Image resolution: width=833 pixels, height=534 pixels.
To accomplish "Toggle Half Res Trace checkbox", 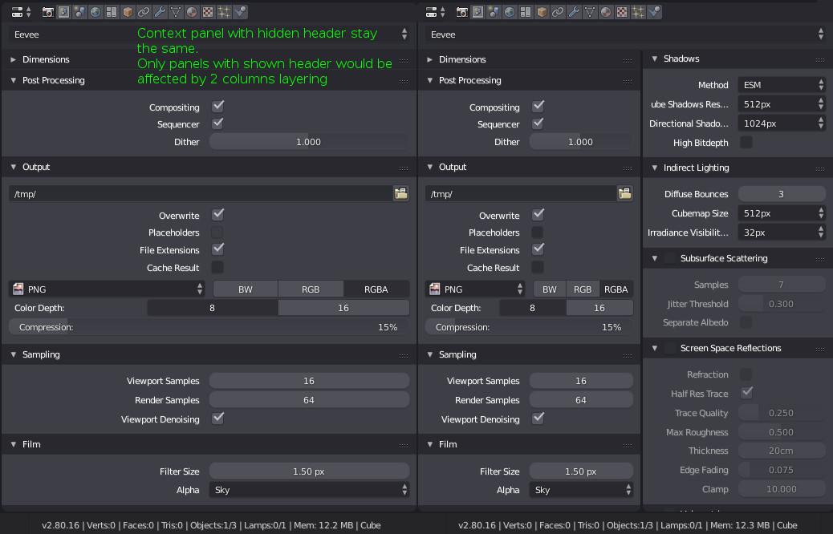I will click(x=747, y=393).
